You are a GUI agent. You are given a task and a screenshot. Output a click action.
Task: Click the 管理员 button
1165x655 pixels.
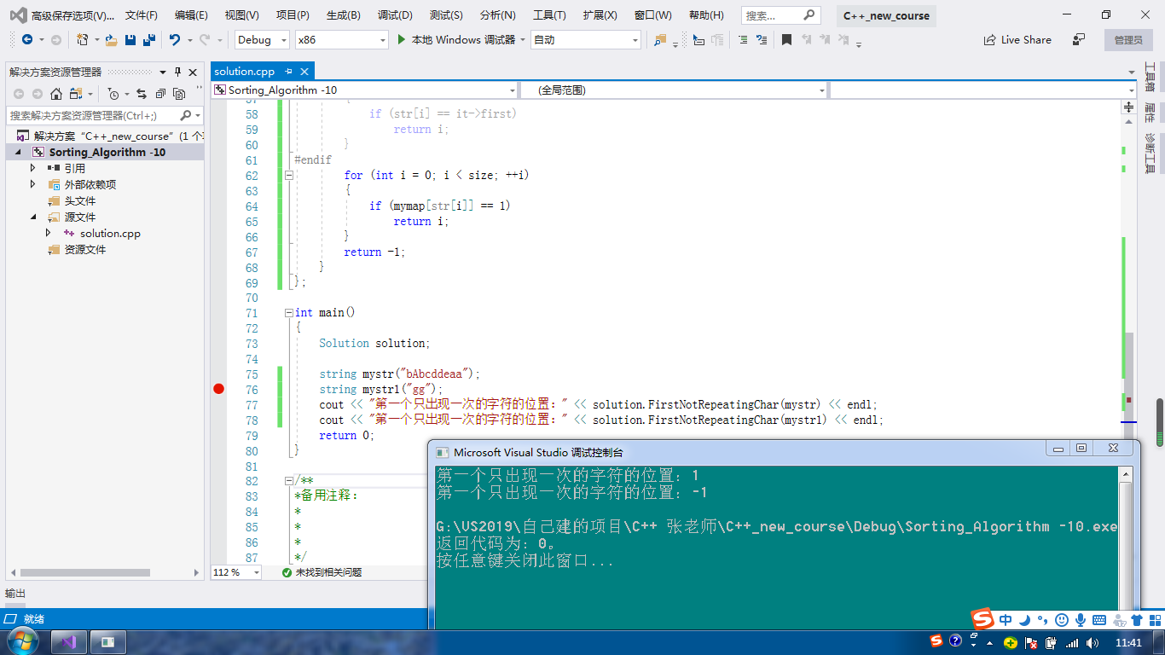1128,40
